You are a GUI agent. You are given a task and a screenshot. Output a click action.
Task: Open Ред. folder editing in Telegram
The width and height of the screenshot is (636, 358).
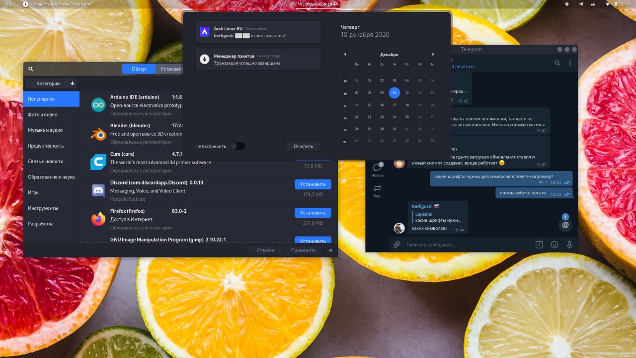point(377,191)
